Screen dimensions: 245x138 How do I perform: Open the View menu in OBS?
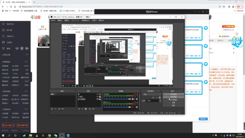coord(67,21)
